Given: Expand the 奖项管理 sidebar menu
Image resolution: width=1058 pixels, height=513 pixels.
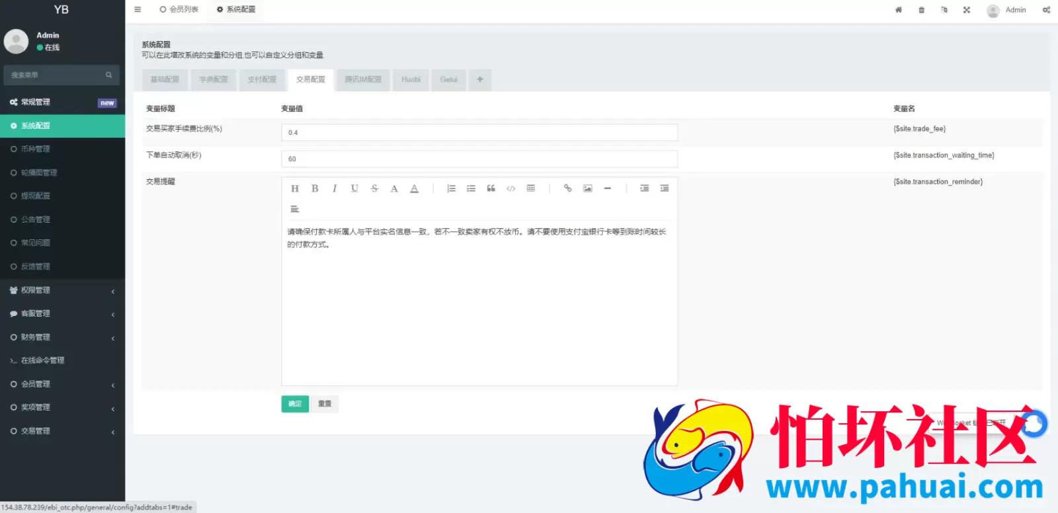Looking at the screenshot, I should (x=62, y=407).
